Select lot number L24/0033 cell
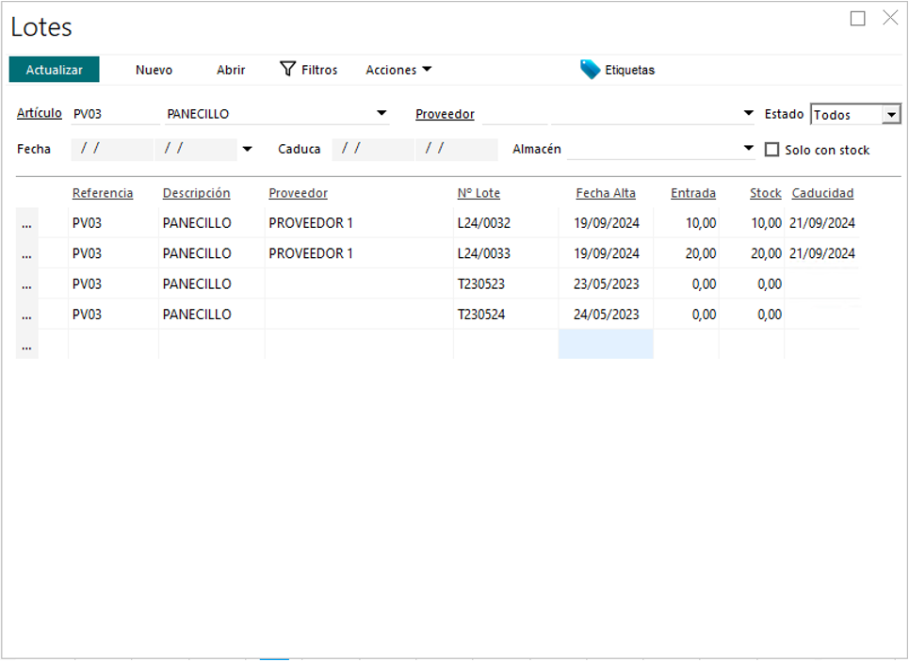 click(506, 254)
